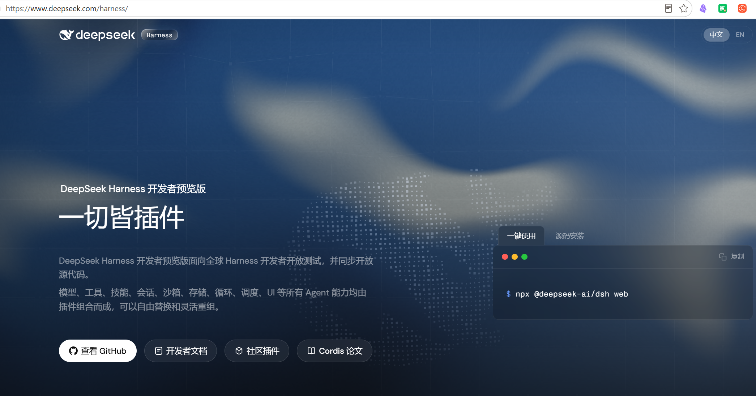The image size is (756, 396).
Task: Click the DeepSeek Harness 开发者预览版 subtitle
Action: pos(133,189)
